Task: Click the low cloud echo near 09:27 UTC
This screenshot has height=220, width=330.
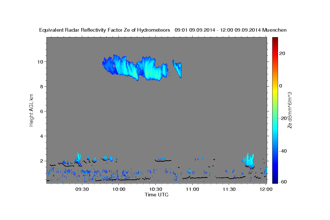Action: click(x=78, y=159)
